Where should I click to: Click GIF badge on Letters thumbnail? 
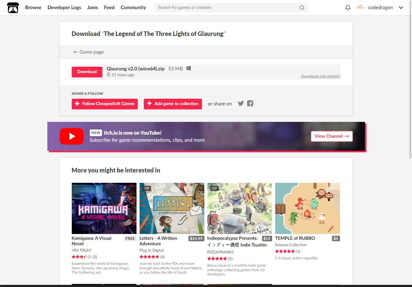147,188
